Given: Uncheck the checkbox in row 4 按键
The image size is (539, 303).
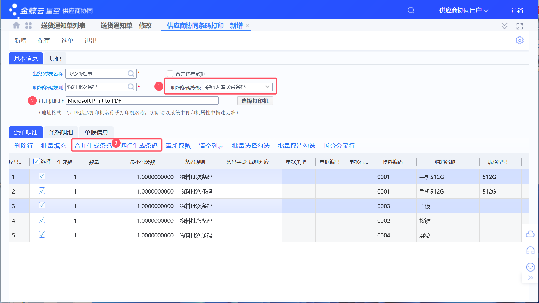Looking at the screenshot, I should click(x=42, y=220).
